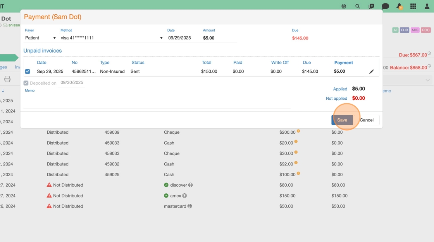This screenshot has width=434, height=242.
Task: Click the pencil edit icon on invoice row
Action: 372,72
